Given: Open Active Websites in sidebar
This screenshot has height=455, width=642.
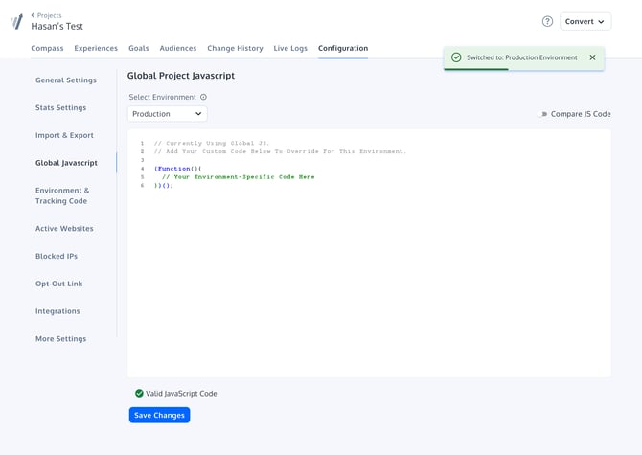Looking at the screenshot, I should coord(64,229).
